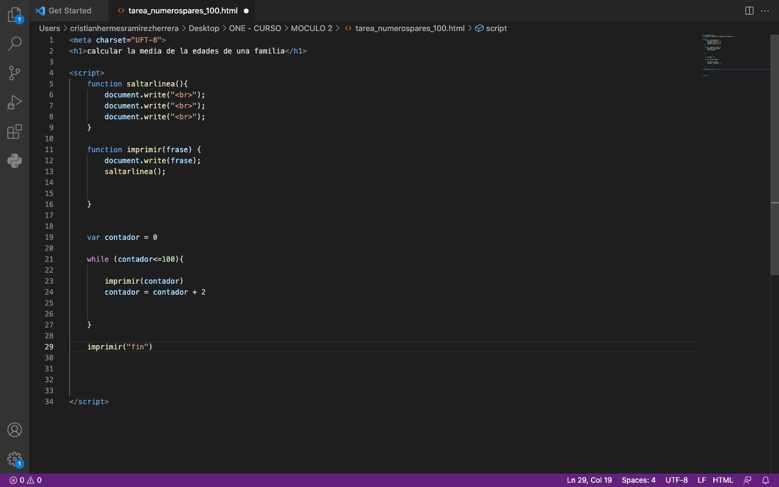Go to line via Ln 29, Col 19

589,480
